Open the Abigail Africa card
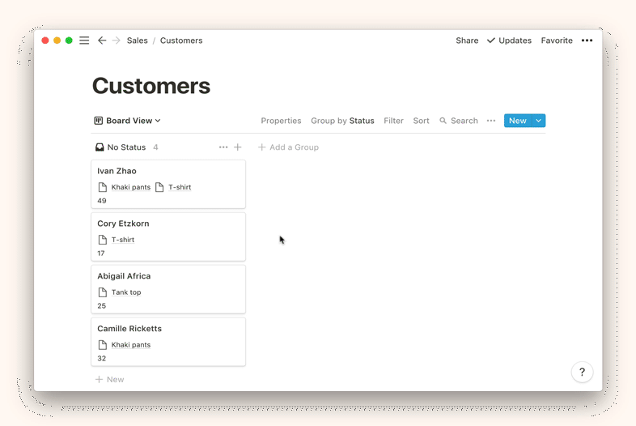Viewport: 636px width, 426px height. click(124, 276)
